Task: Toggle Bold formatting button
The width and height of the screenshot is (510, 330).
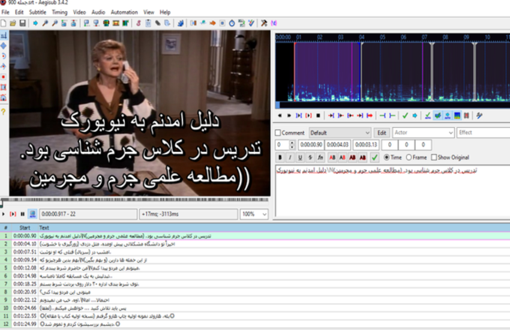Action: point(280,157)
